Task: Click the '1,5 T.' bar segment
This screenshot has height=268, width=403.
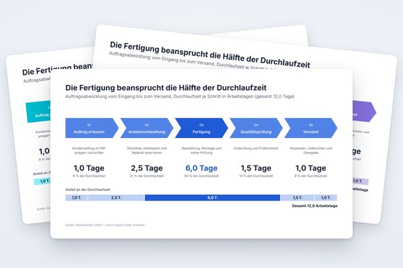Action: pos(298,198)
